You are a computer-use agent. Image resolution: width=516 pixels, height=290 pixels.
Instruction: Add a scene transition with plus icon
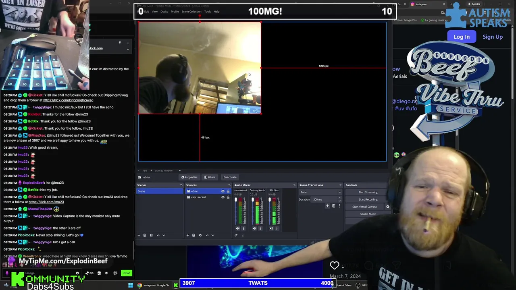[x=327, y=206]
